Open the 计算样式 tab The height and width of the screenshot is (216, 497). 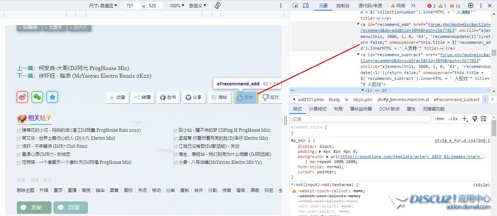[318, 109]
